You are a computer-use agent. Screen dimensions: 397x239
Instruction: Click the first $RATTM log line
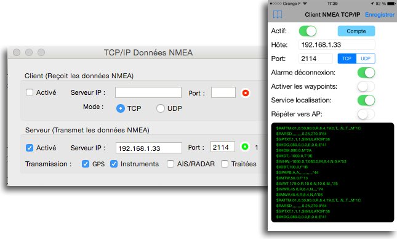(x=318, y=128)
